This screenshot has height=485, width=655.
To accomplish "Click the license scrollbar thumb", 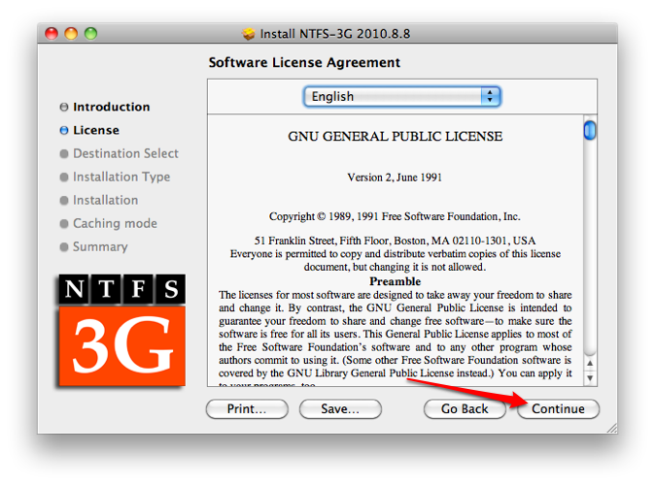I will pos(590,130).
